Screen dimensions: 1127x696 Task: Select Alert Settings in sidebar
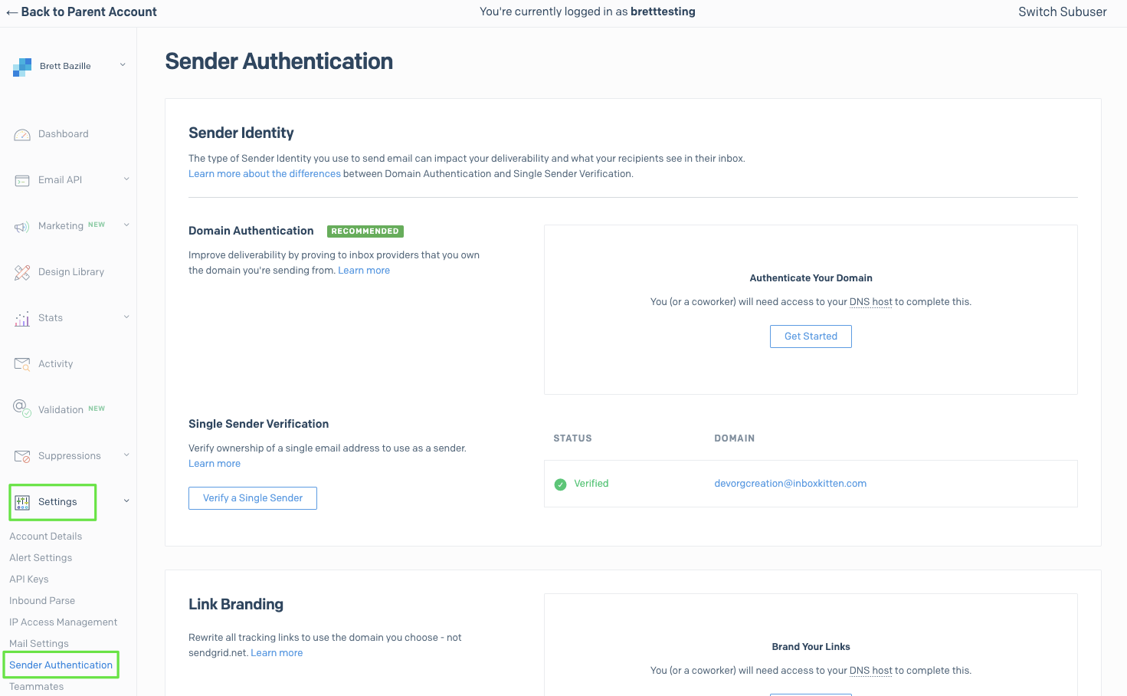pos(41,558)
